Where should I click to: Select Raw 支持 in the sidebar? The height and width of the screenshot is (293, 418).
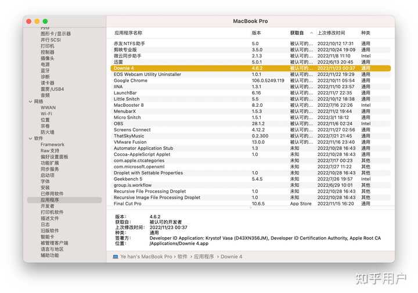pyautogui.click(x=50, y=150)
